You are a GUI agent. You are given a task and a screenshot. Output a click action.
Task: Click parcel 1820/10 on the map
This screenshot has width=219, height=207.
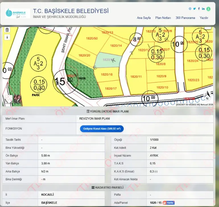point(162,88)
